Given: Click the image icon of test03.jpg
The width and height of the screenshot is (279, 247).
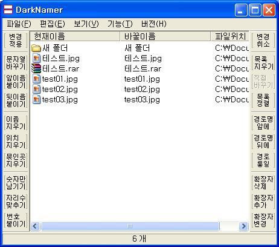Looking at the screenshot, I should point(36,99).
